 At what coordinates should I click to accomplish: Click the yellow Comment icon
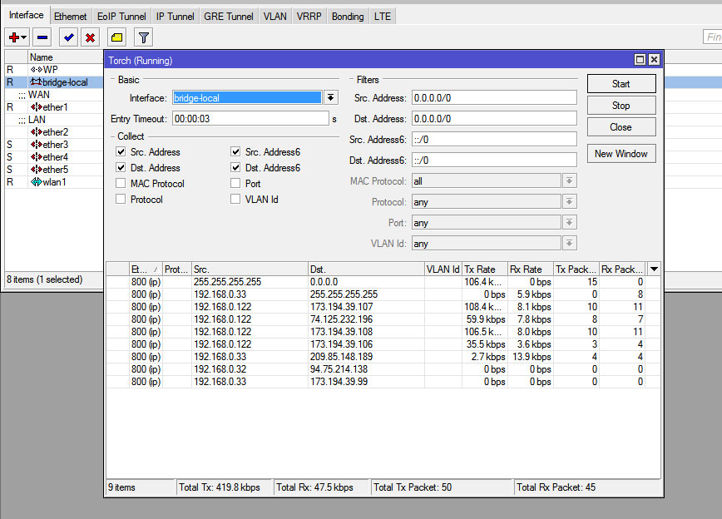point(116,37)
